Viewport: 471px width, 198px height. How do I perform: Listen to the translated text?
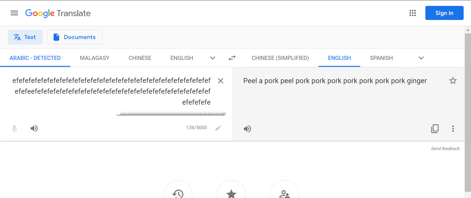247,129
